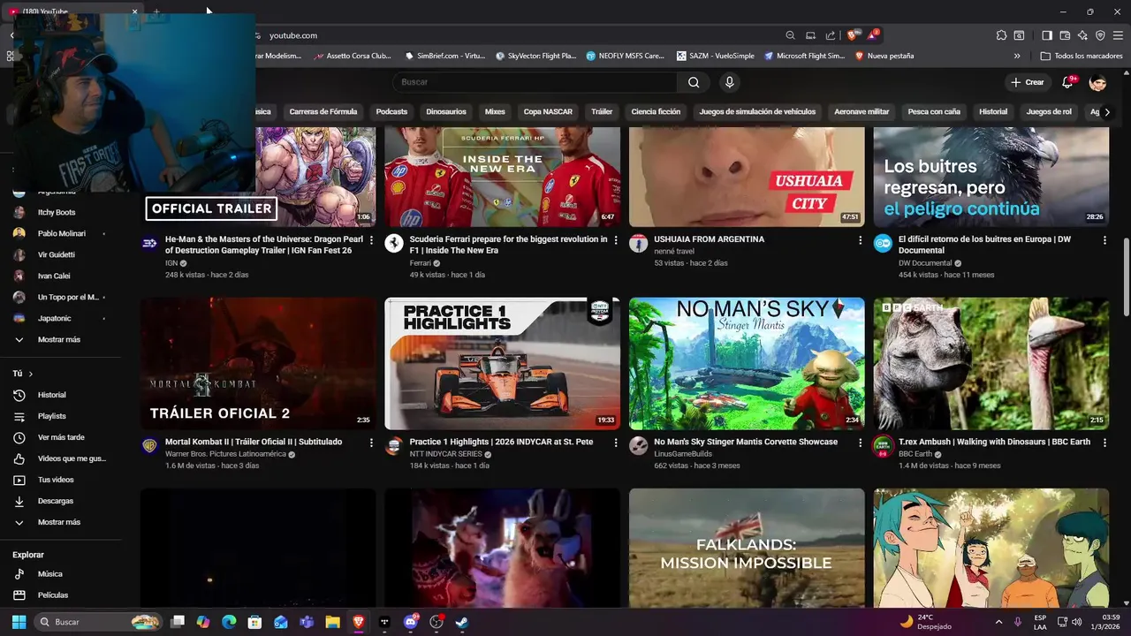The width and height of the screenshot is (1131, 636).
Task: Click the Windows Start button
Action: coord(19,622)
